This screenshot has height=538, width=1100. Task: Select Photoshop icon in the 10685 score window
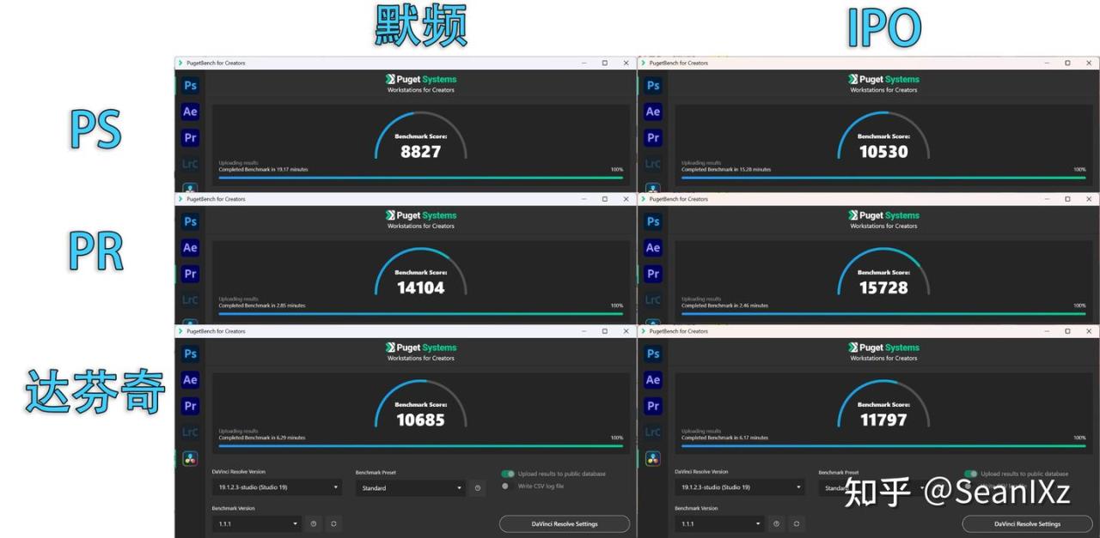190,354
